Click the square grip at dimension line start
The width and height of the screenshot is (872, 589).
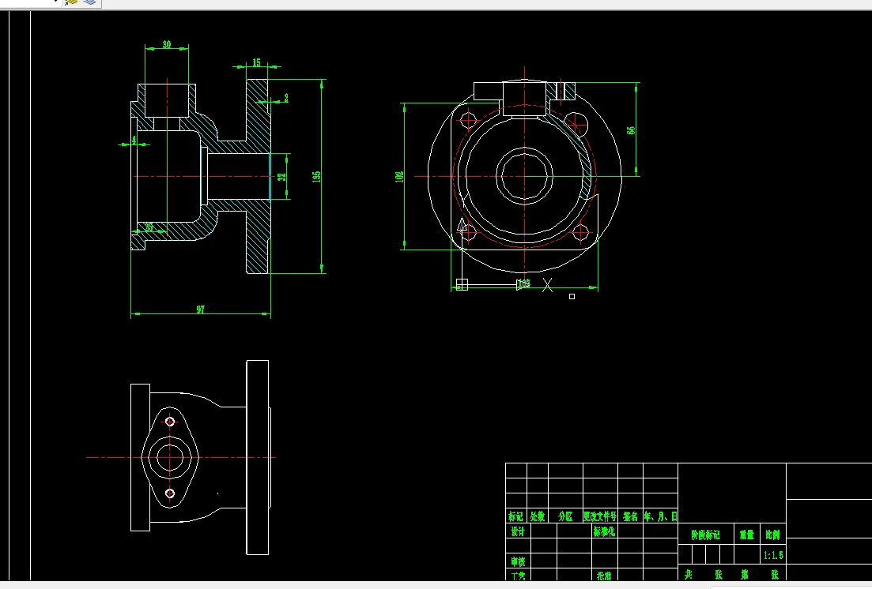462,284
